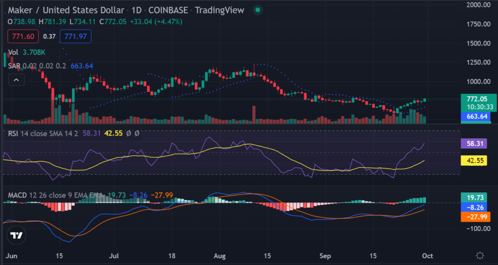This screenshot has width=498, height=265.
Task: Click the red sell price 771.60
Action: (23, 36)
